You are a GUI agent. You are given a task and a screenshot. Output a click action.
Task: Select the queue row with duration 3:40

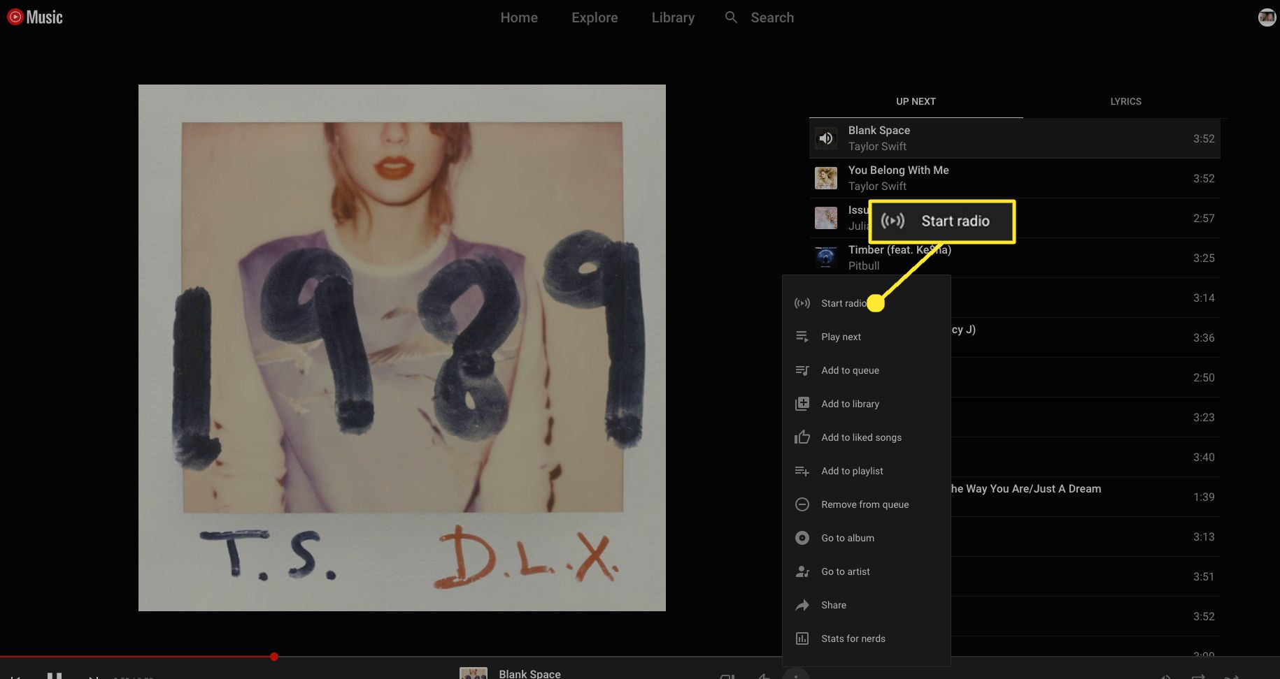(1086, 457)
